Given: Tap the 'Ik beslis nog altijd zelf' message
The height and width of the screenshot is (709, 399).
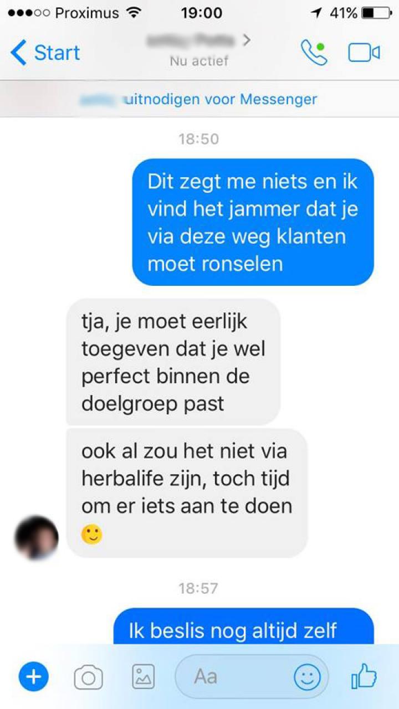Looking at the screenshot, I should tap(243, 626).
